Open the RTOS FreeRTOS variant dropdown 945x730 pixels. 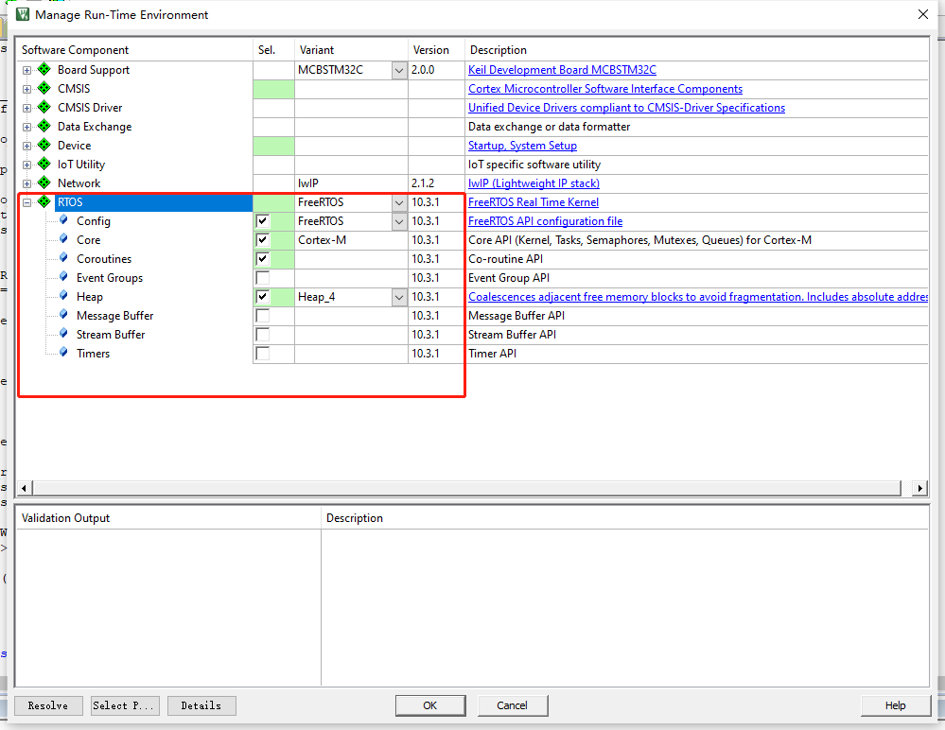click(x=399, y=203)
